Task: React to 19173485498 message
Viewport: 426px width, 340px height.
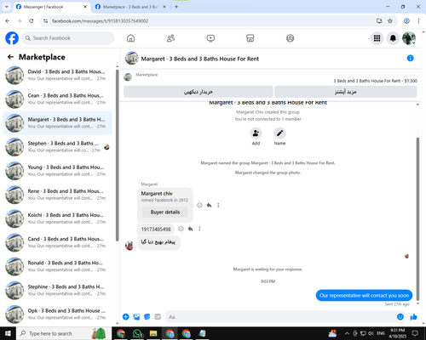Action: click(x=181, y=229)
